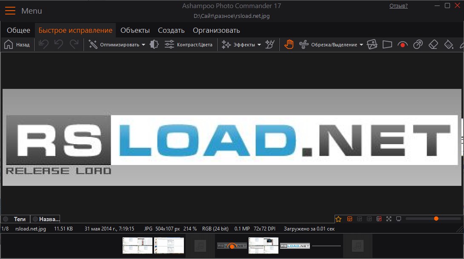This screenshot has width=464, height=259.
Task: Click the 72x72 DPI status entry
Action: coord(264,229)
